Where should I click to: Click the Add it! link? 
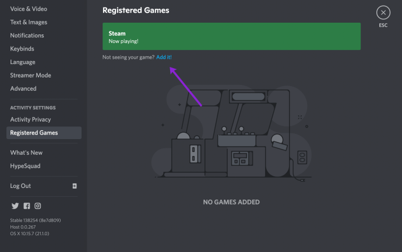point(164,57)
